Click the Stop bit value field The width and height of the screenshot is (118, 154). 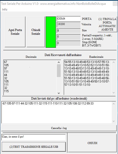click(x=69, y=43)
